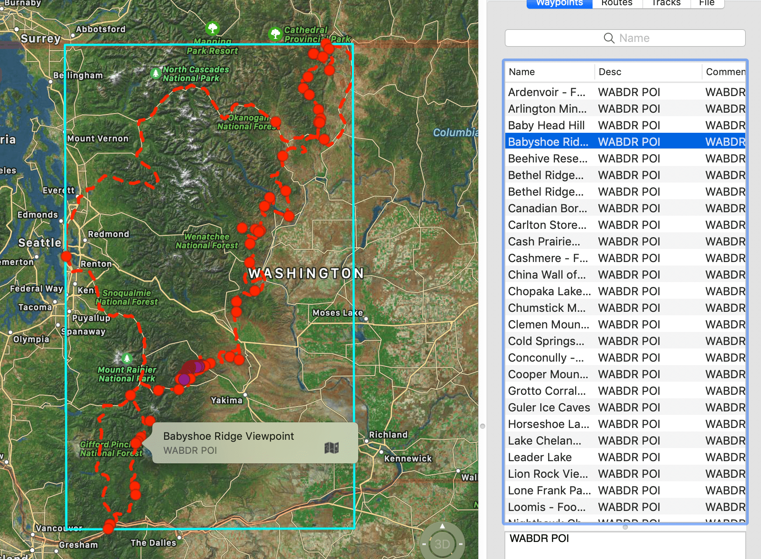Click the panel divider handle beside the map
The image size is (761, 559).
pos(483,426)
